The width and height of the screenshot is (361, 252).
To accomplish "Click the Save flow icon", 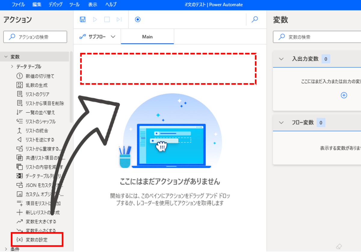I will [82, 19].
